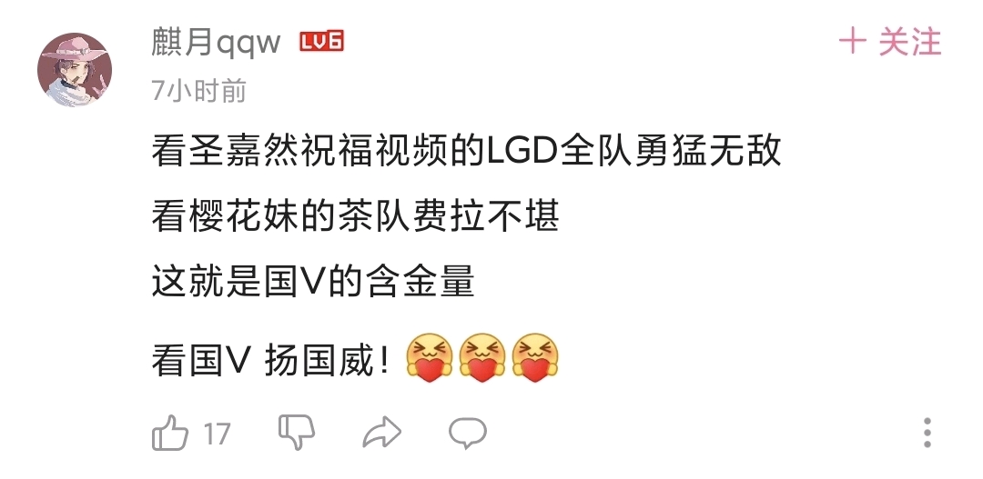Image resolution: width=983 pixels, height=479 pixels.
Task: Click the middle heart-hugging emoji
Action: 482,357
